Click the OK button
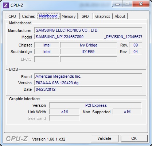152x146 pixels. point(134,138)
